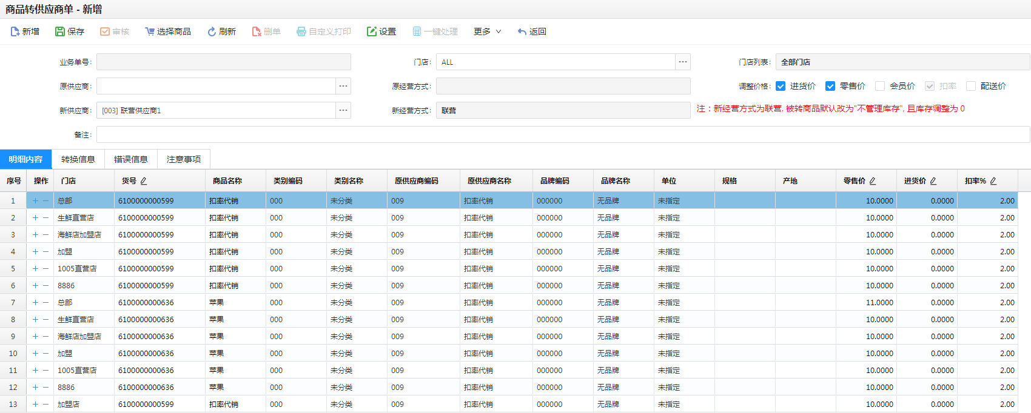Uncheck the 进货价 price checkbox
Image resolution: width=1031 pixels, height=413 pixels.
pyautogui.click(x=781, y=86)
